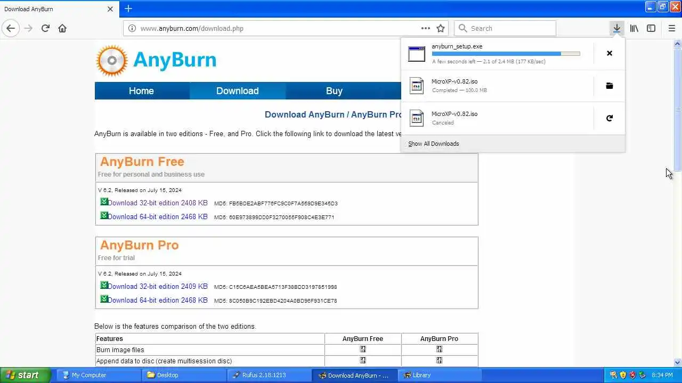Viewport: 682px width, 383px height.
Task: Download AnyBurn Free 32-bit edition 2408 KB
Action: tap(158, 203)
